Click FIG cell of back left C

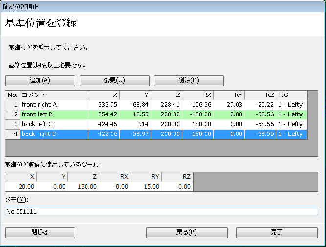click(x=291, y=124)
